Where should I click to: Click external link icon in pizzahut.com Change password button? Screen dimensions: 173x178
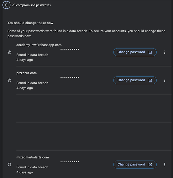(x=150, y=80)
